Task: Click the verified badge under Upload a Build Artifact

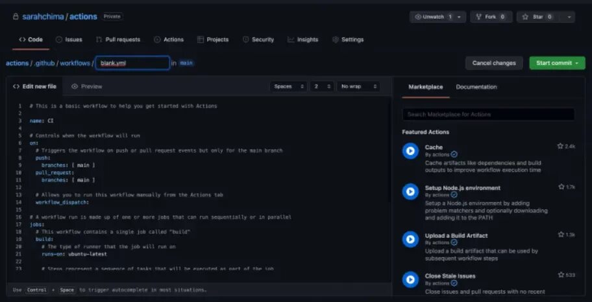Action: pos(454,242)
